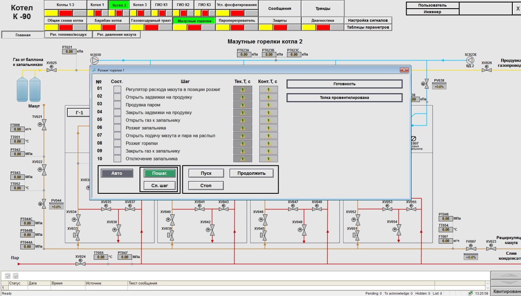Image resolution: width=521 pixels, height=296 pixels.
Task: Click the FV007 recirculation valve
Action: pos(471,248)
